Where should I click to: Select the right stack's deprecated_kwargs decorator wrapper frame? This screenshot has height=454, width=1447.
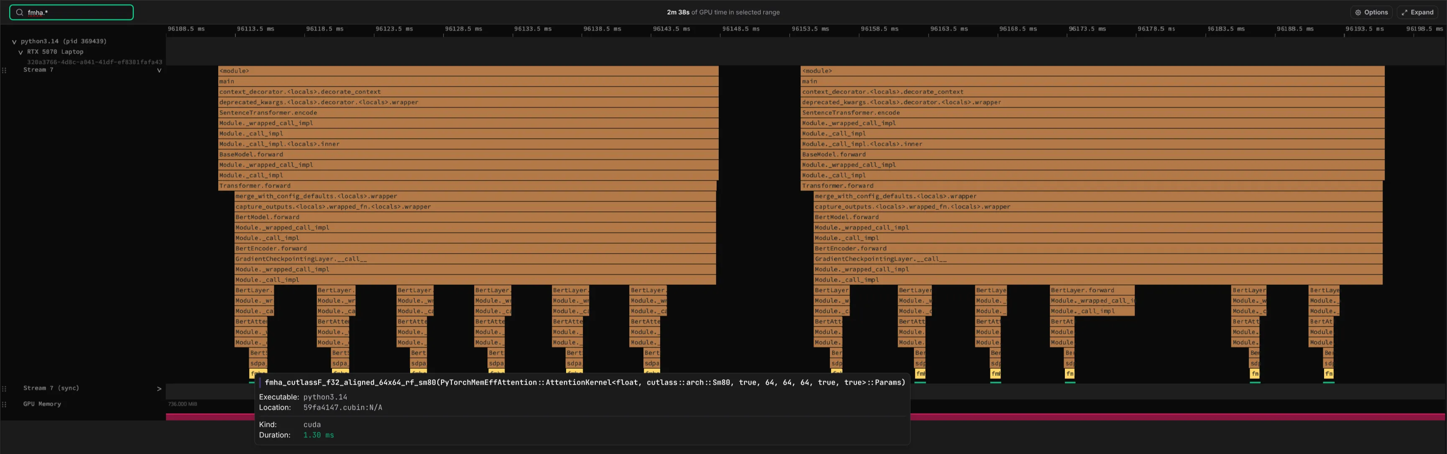pyautogui.click(x=1092, y=102)
